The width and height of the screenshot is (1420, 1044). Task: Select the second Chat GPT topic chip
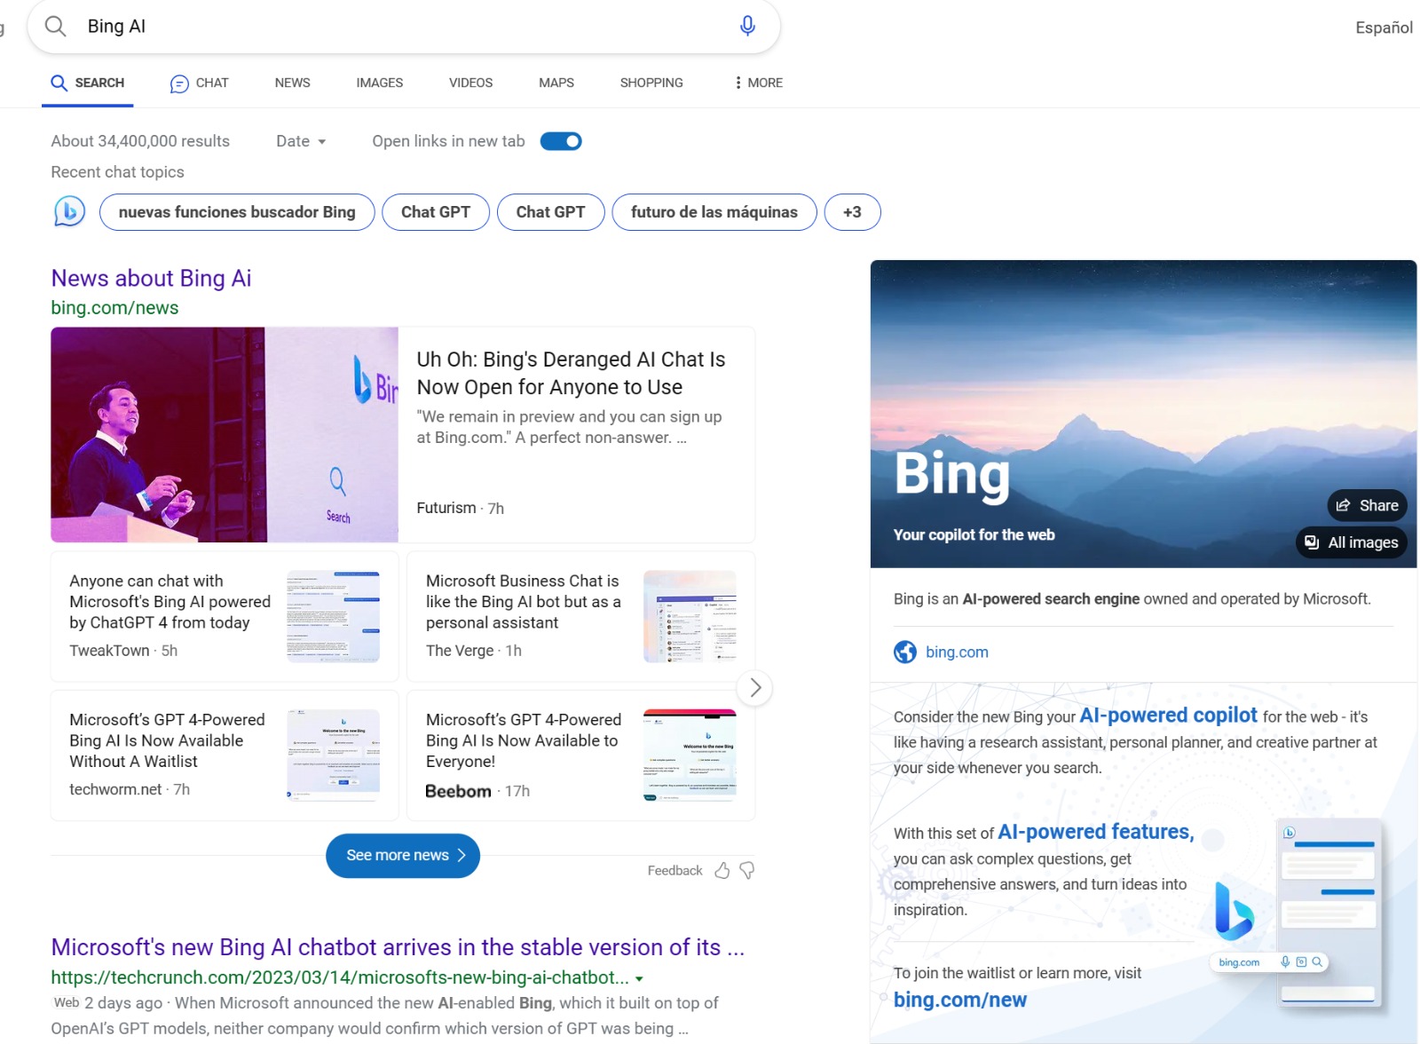[x=550, y=212]
